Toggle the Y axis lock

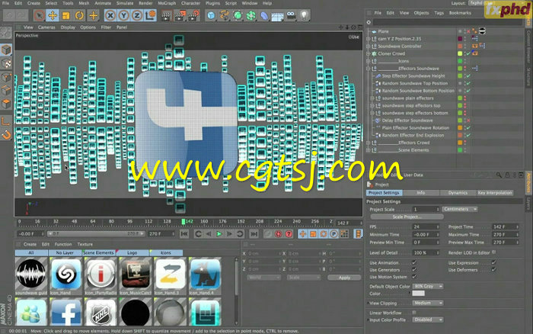click(x=123, y=15)
